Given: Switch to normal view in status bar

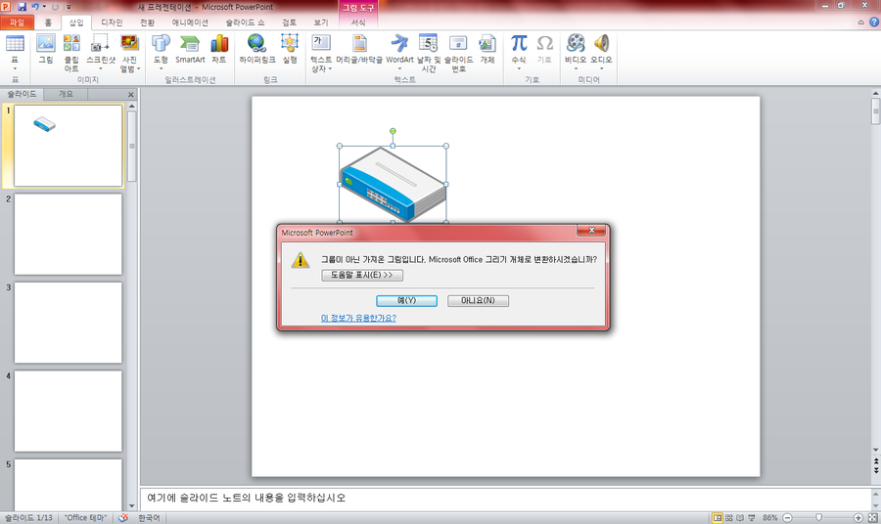Looking at the screenshot, I should [717, 517].
